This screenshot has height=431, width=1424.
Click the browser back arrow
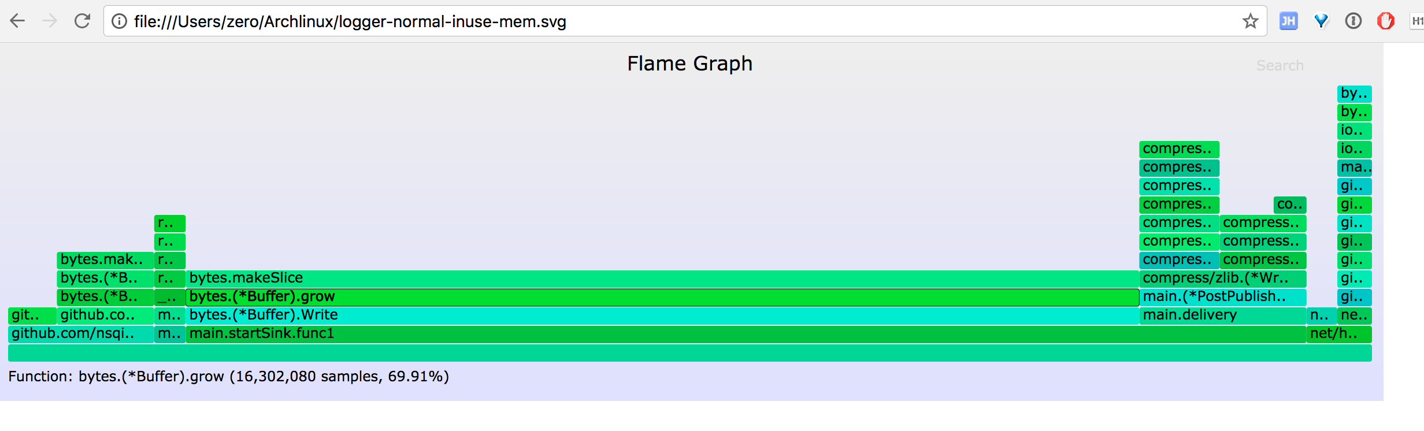point(18,21)
